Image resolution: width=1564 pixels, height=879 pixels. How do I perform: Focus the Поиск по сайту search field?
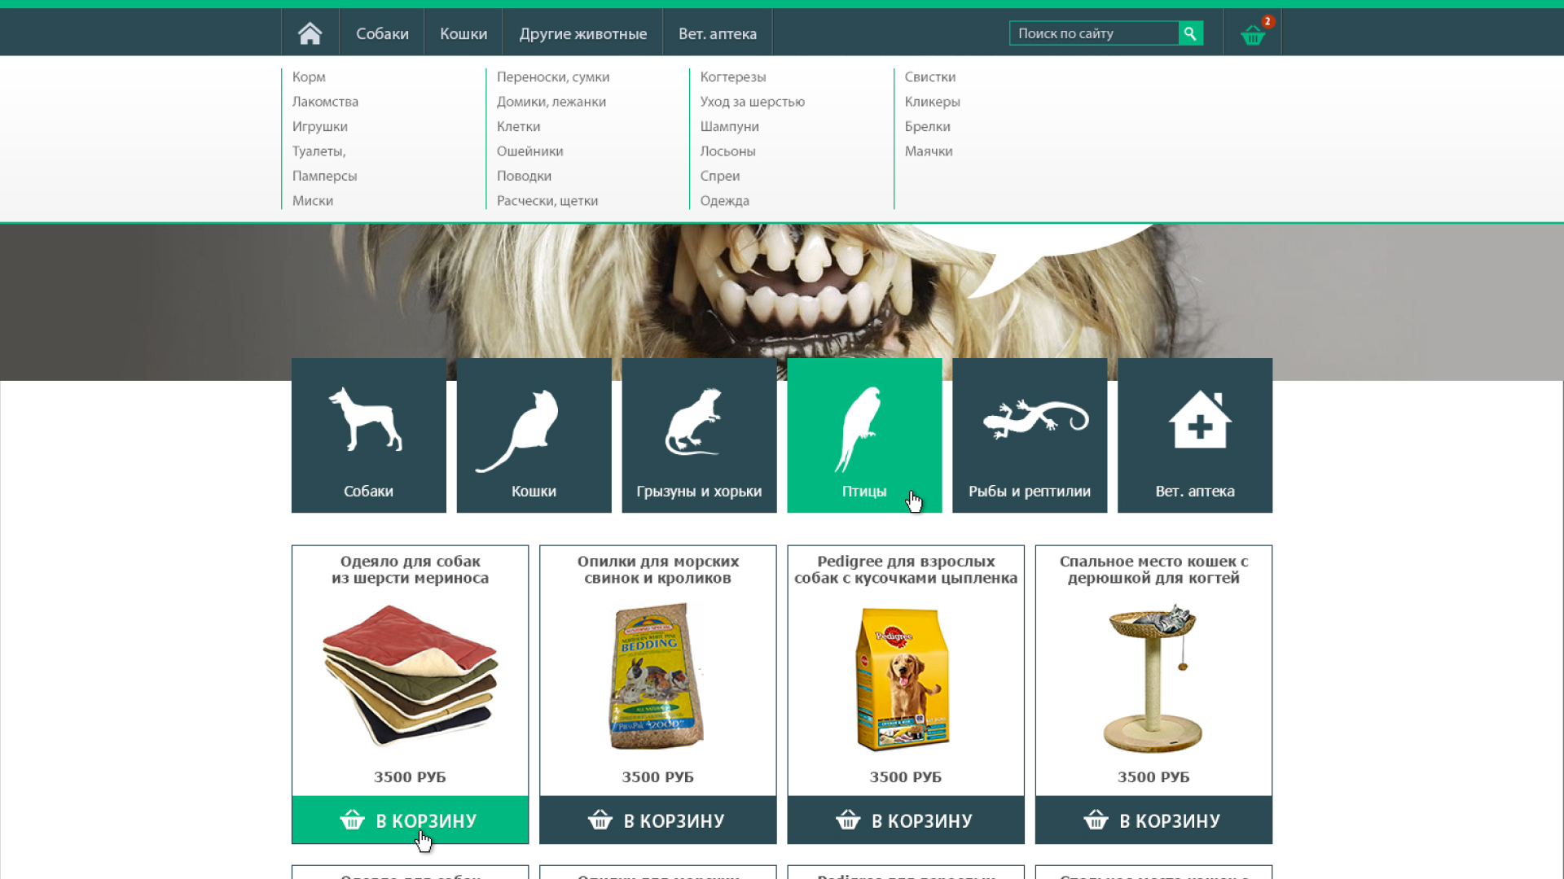pos(1094,33)
